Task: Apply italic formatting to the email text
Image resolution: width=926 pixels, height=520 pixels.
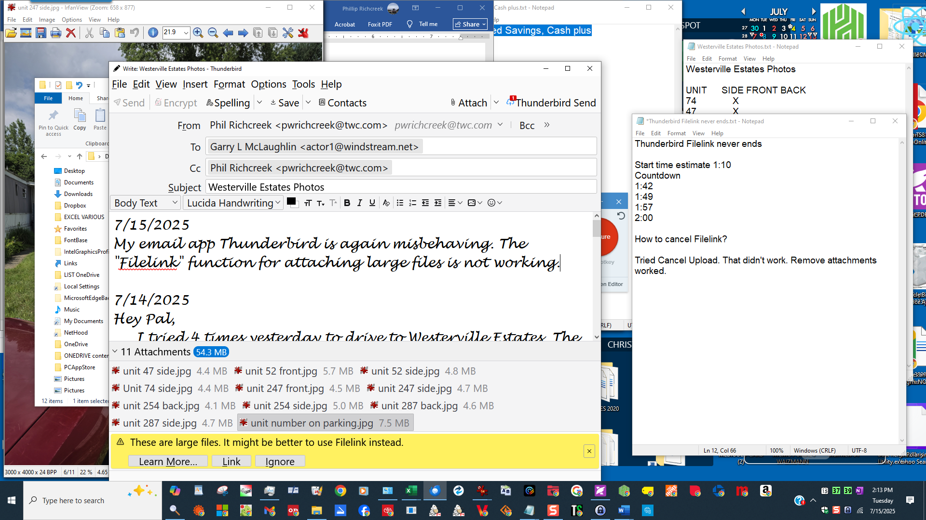Action: (x=360, y=203)
